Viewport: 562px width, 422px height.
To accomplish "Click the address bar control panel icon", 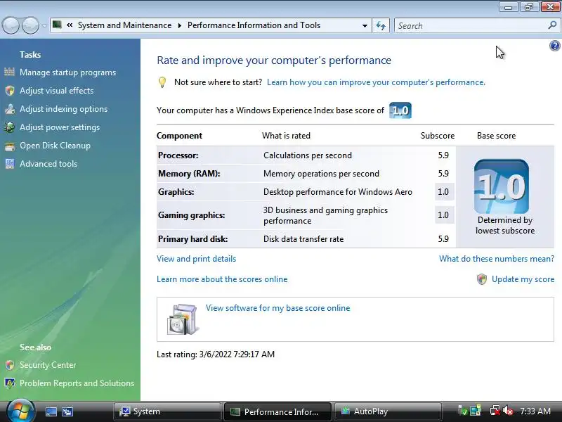I will 57,25.
